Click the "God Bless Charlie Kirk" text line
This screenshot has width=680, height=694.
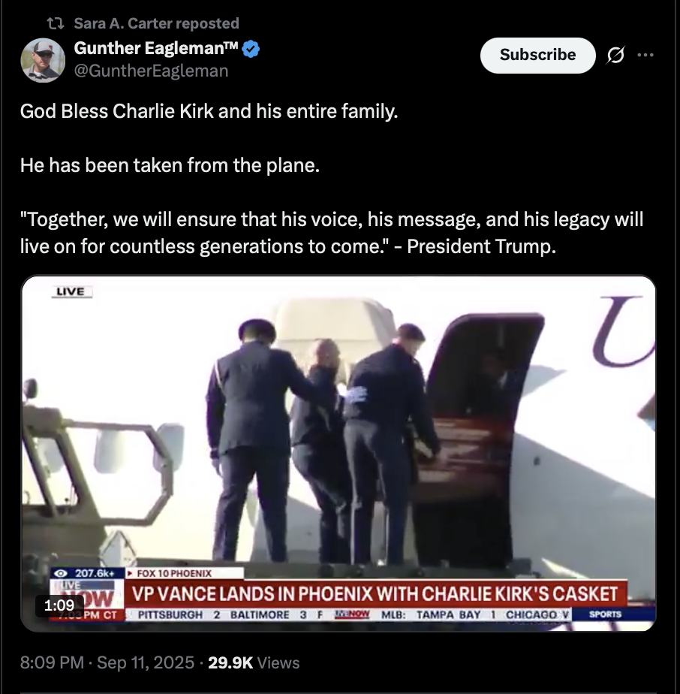point(209,111)
